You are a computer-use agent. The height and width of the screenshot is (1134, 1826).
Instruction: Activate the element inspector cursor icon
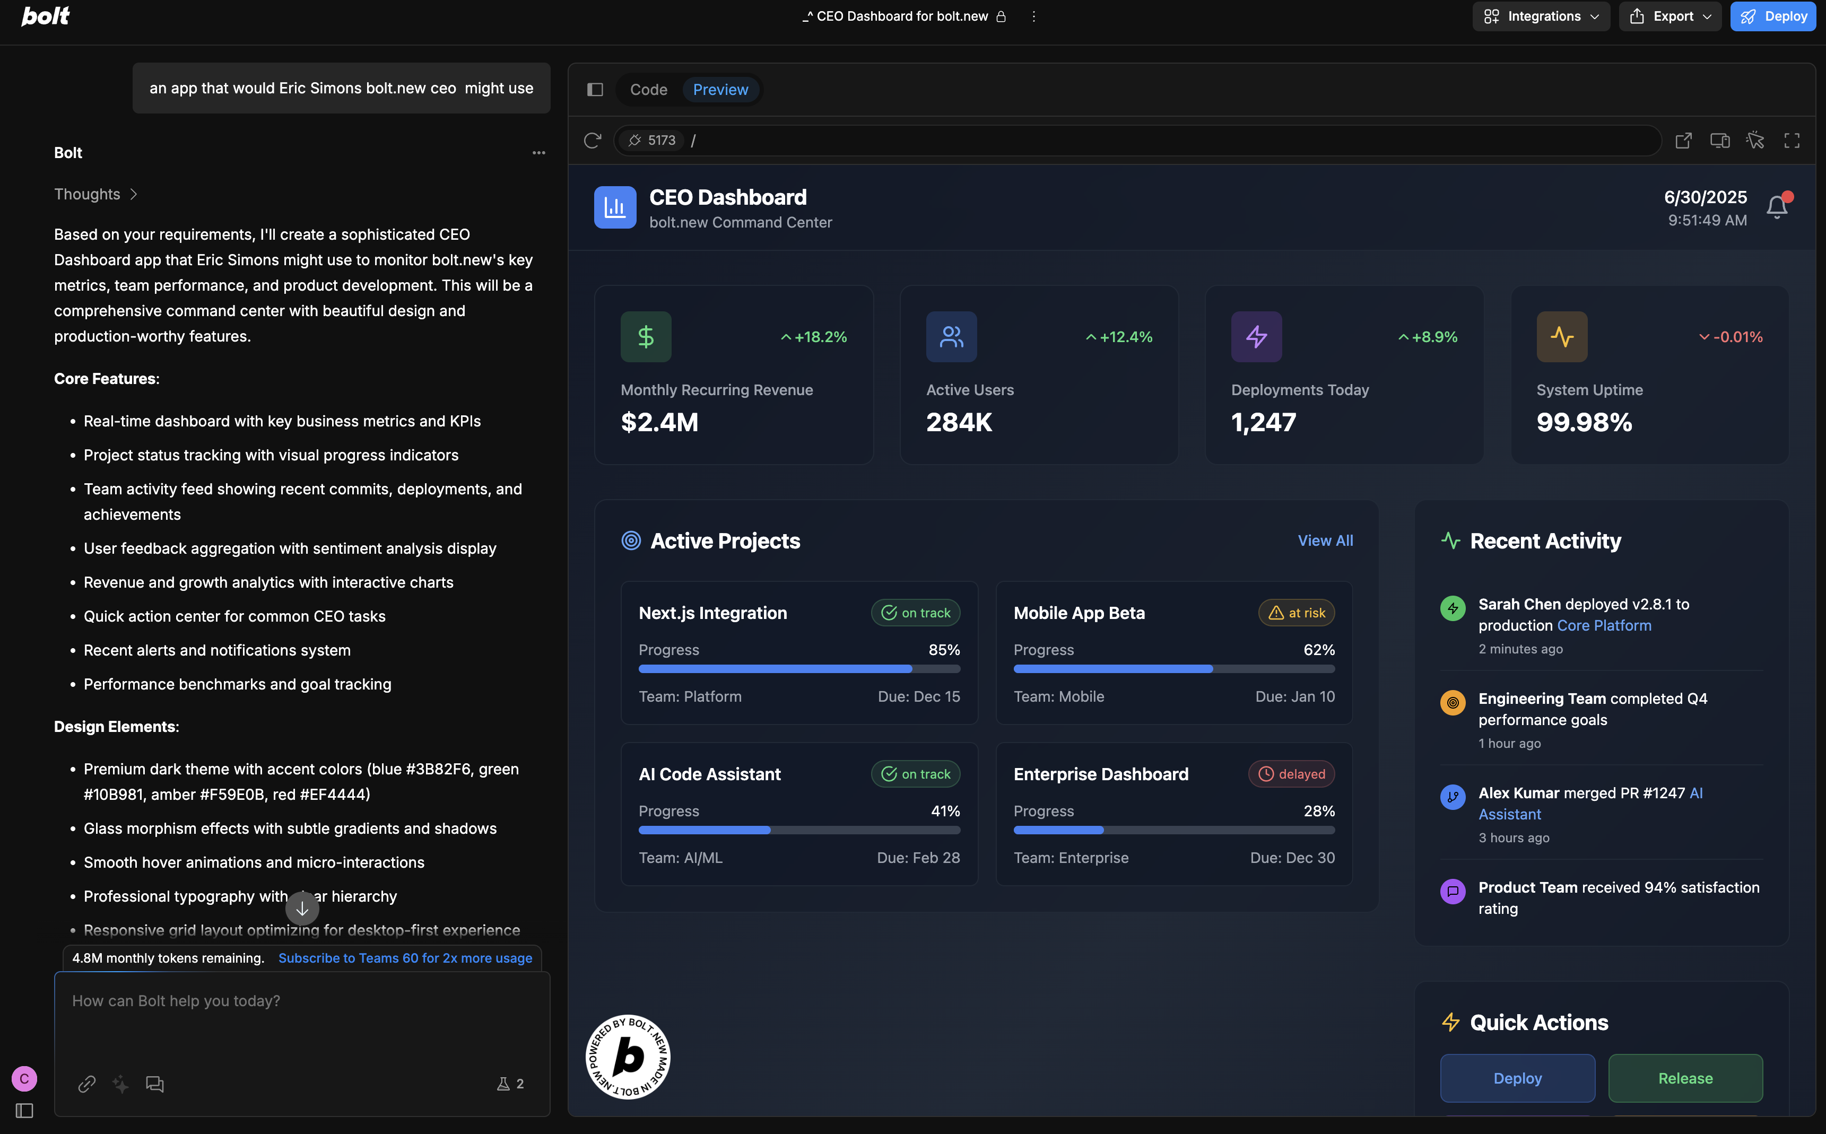point(1755,140)
